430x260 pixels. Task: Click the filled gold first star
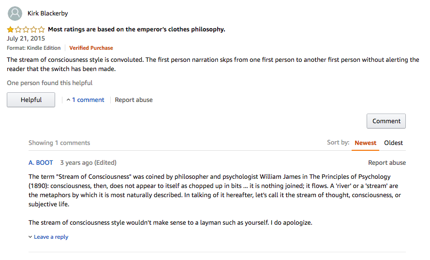coord(11,29)
